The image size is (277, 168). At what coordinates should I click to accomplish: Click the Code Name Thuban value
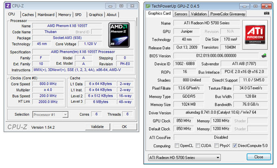pos(51,32)
